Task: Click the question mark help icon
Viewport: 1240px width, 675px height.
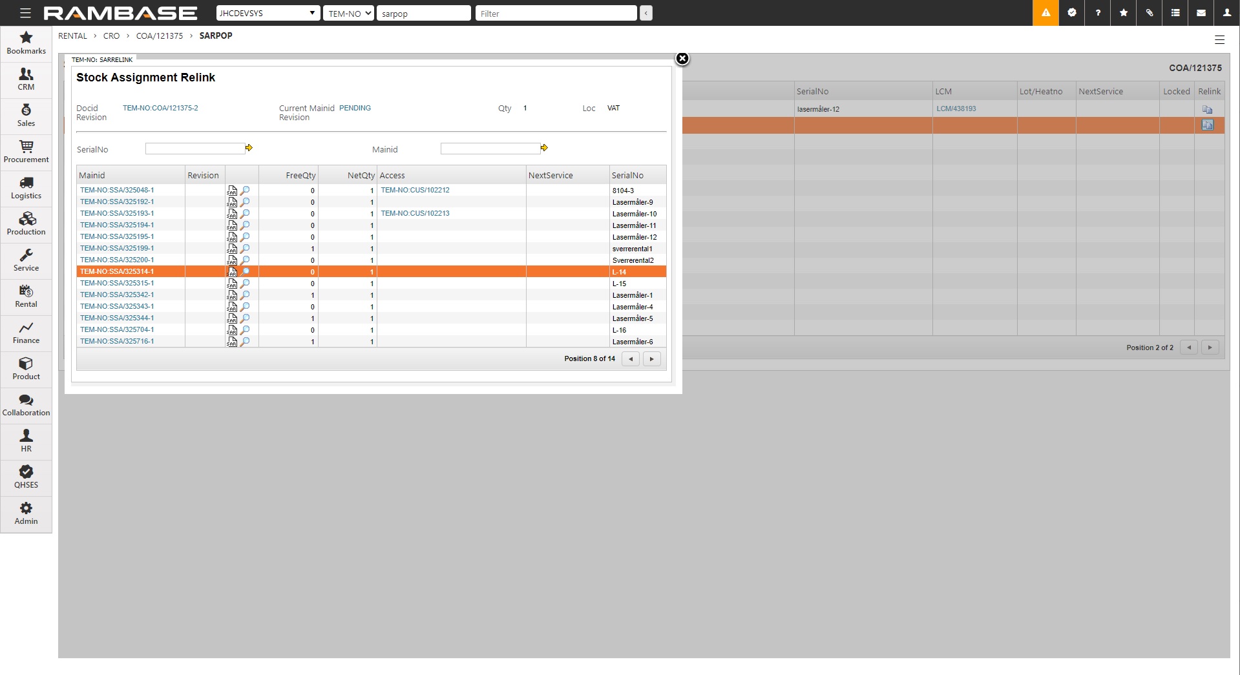Action: (x=1098, y=13)
